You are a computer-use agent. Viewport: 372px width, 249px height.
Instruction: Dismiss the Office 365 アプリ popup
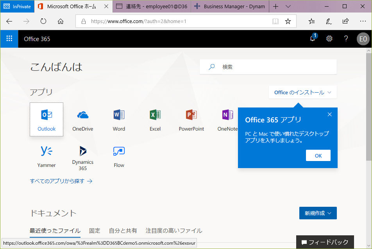(329, 115)
